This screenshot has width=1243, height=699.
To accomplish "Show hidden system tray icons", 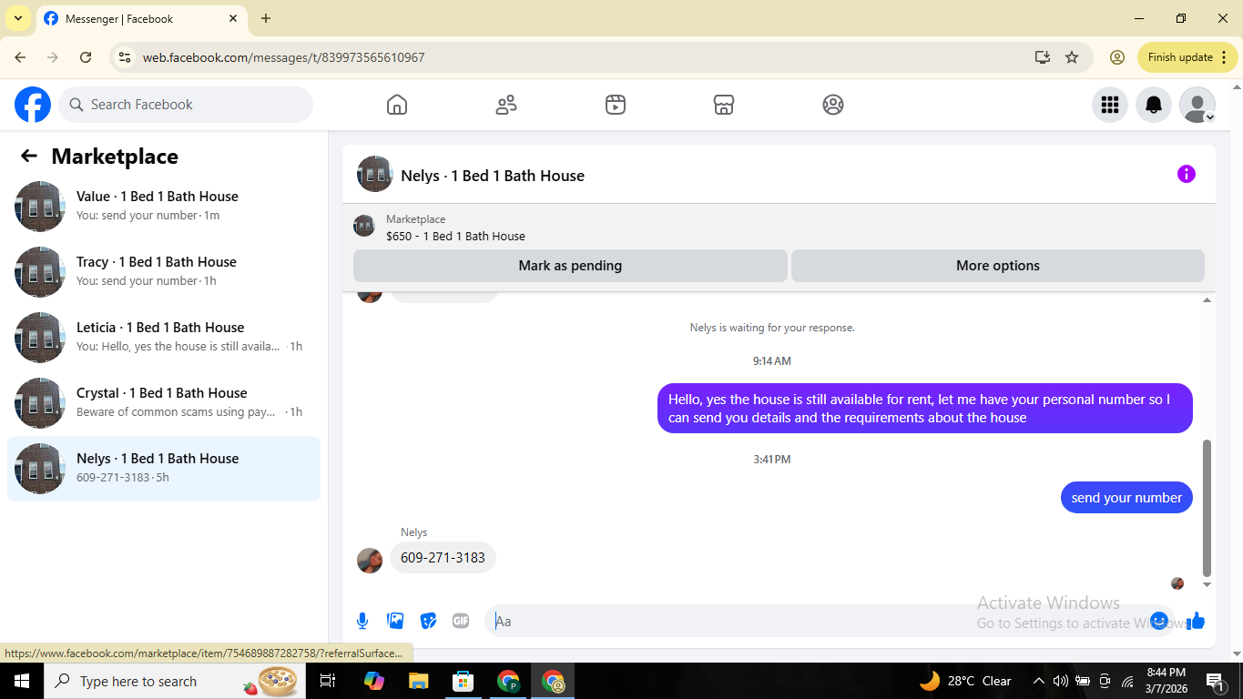I will (x=1039, y=681).
